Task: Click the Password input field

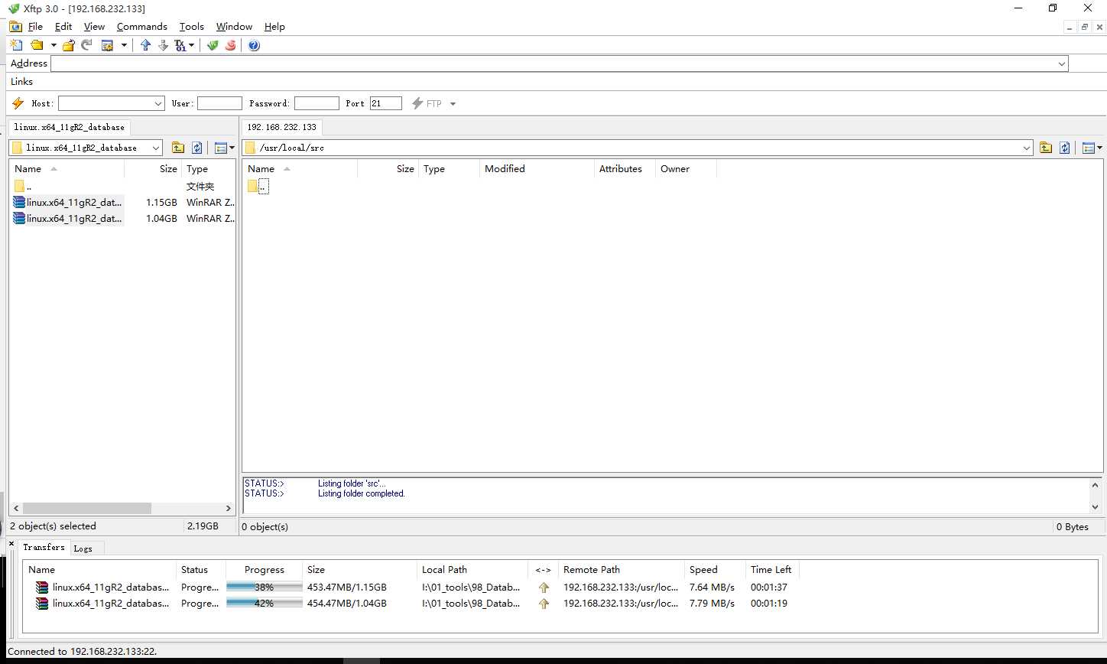Action: click(317, 103)
